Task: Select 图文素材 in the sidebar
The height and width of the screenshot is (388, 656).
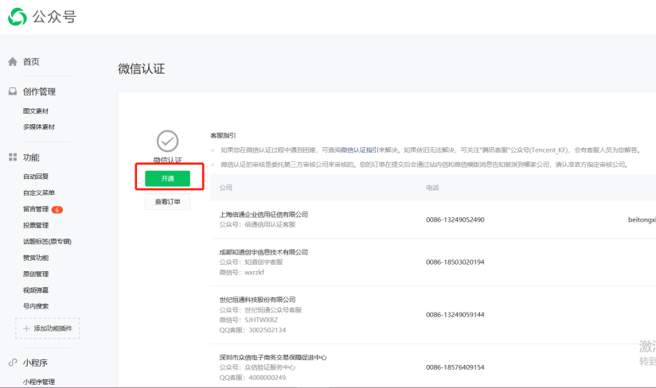Action: pyautogui.click(x=36, y=111)
